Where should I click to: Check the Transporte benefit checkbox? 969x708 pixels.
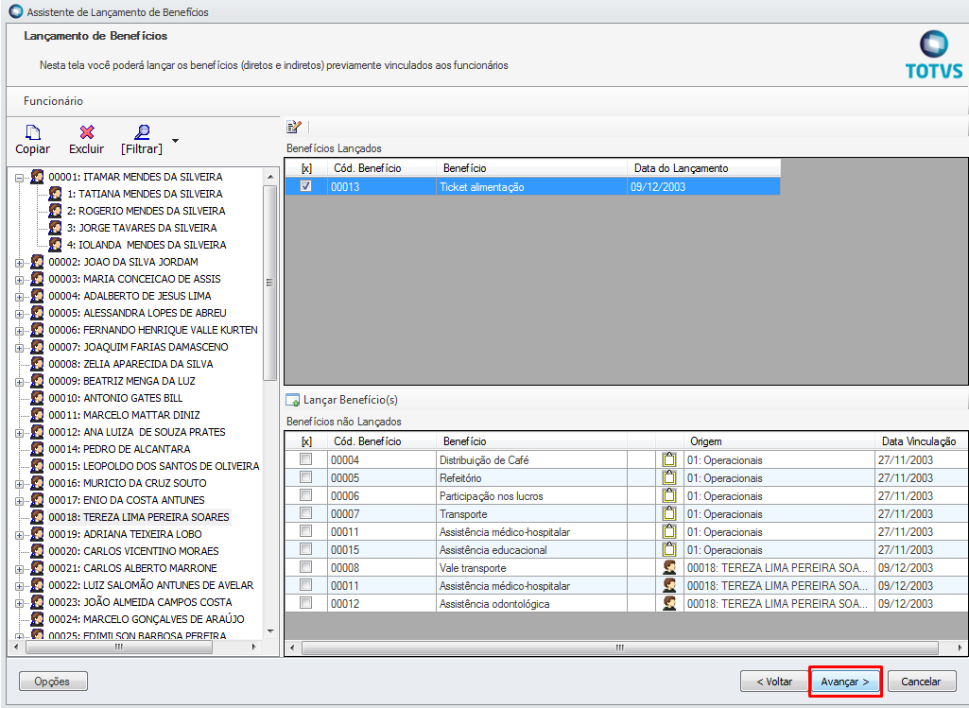click(306, 512)
